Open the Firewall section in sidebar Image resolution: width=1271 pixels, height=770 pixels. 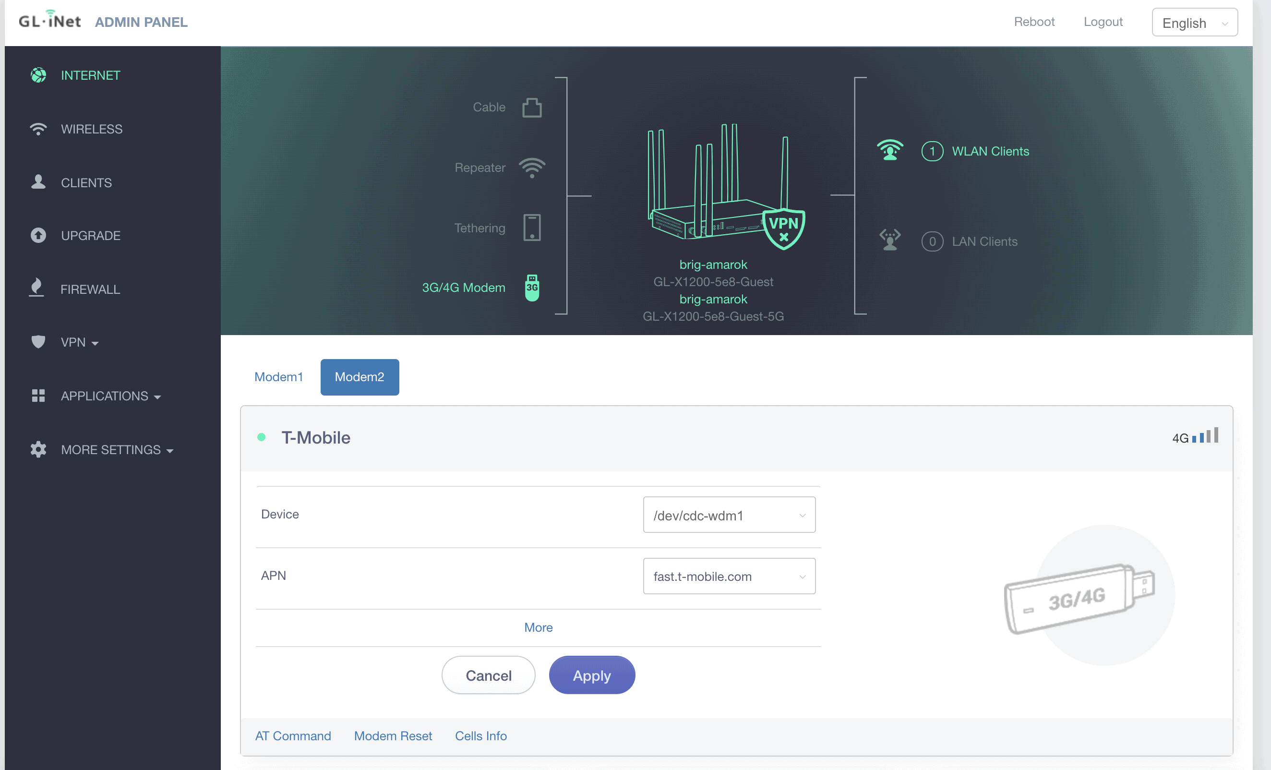[90, 289]
